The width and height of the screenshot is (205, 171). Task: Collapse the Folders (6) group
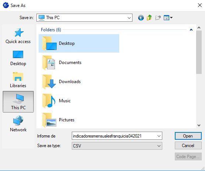coord(191,30)
